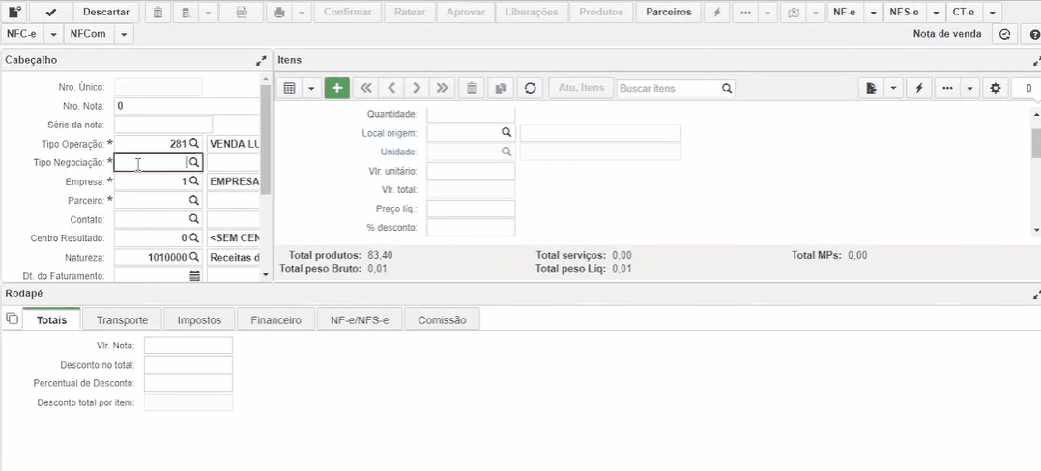The width and height of the screenshot is (1041, 471).
Task: Click the three-dots icon in main toolbar
Action: [745, 12]
